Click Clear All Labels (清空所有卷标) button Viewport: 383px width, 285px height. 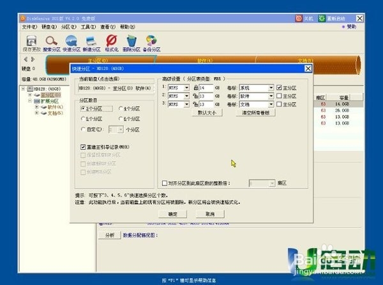click(256, 112)
